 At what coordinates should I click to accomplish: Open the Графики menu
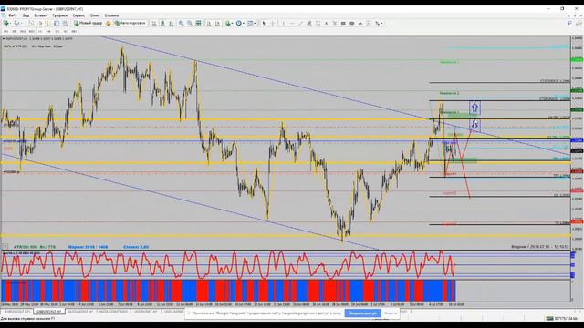59,15
